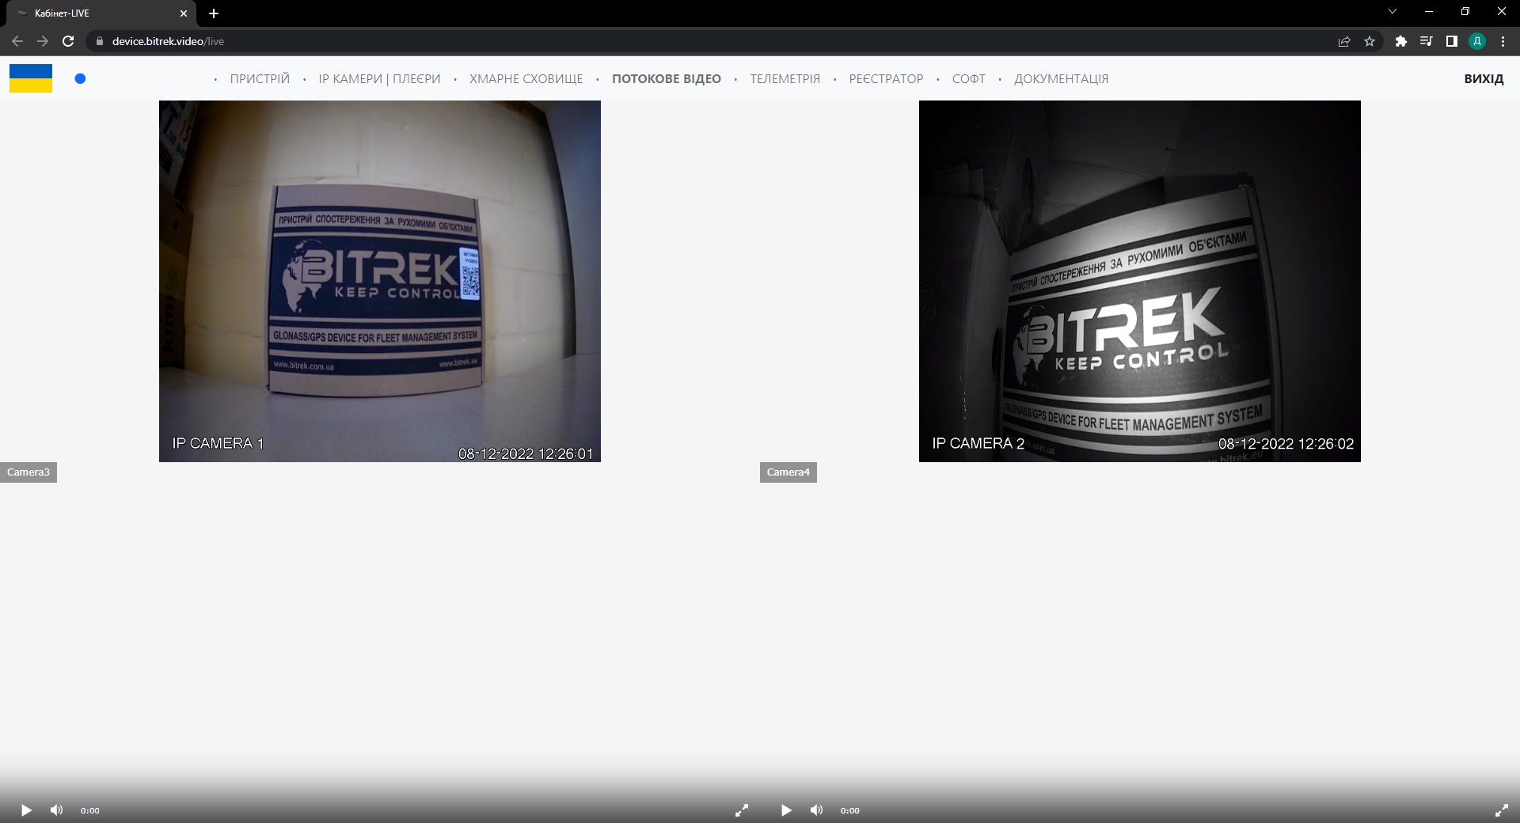Open the РЕЄСТРАТОР section

(x=886, y=79)
